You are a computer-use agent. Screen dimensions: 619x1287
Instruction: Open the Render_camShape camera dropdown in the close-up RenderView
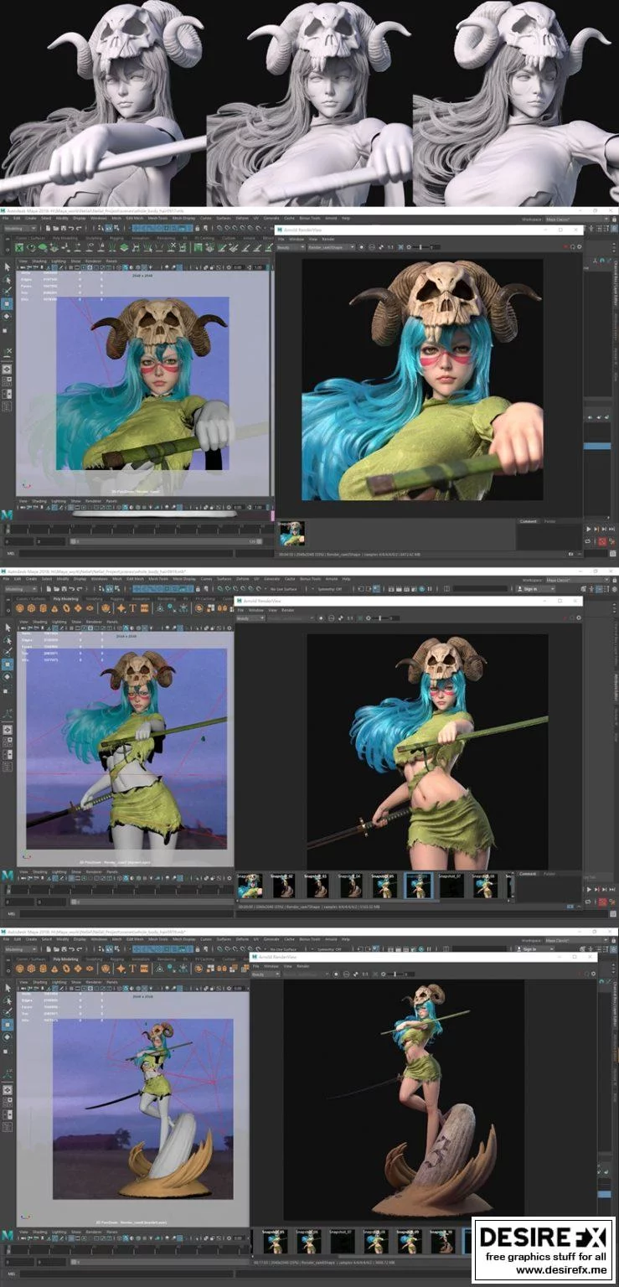click(x=332, y=247)
